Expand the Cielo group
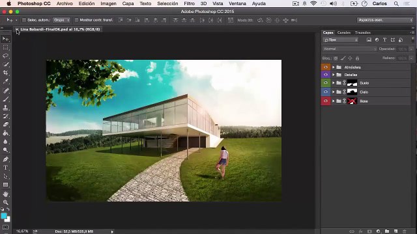This screenshot has height=234, width=417. [x=333, y=92]
